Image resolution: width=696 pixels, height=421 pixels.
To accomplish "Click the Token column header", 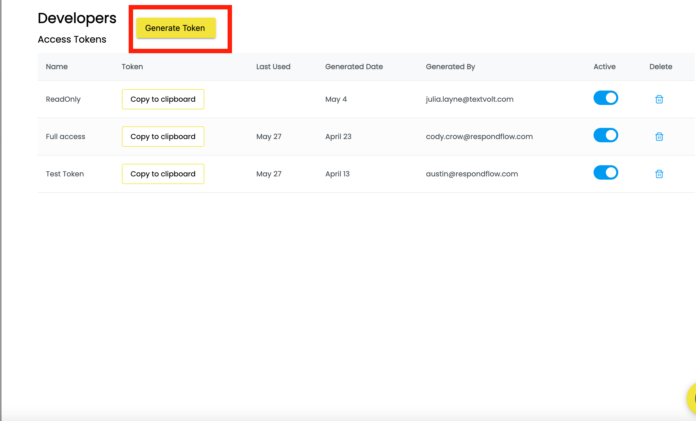I will pos(132,67).
